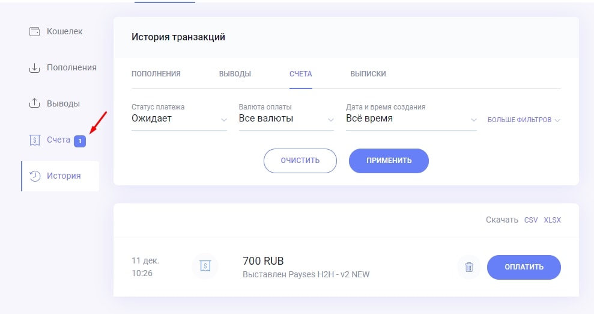
Task: Switch to the Выписки tab
Action: click(368, 74)
